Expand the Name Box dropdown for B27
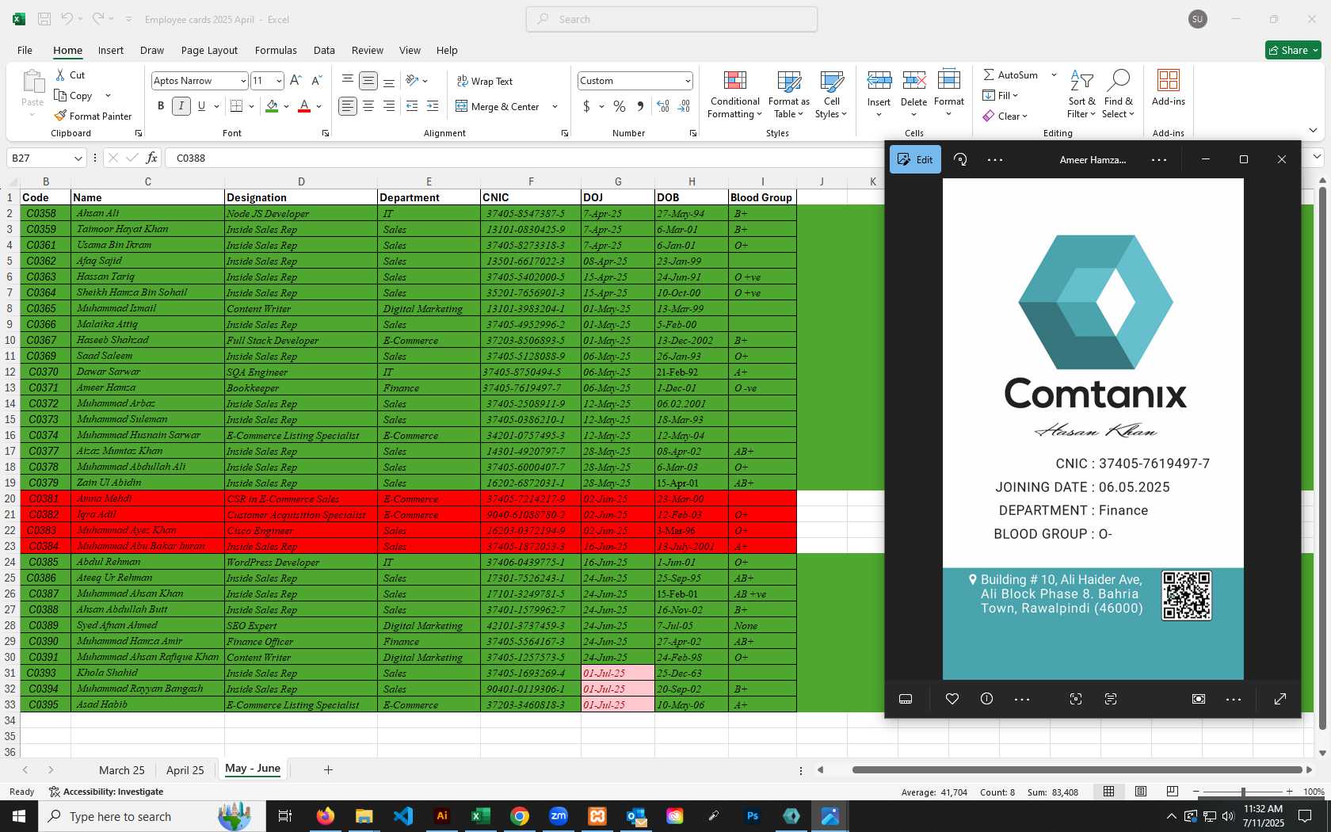The image size is (1331, 832). 78,158
